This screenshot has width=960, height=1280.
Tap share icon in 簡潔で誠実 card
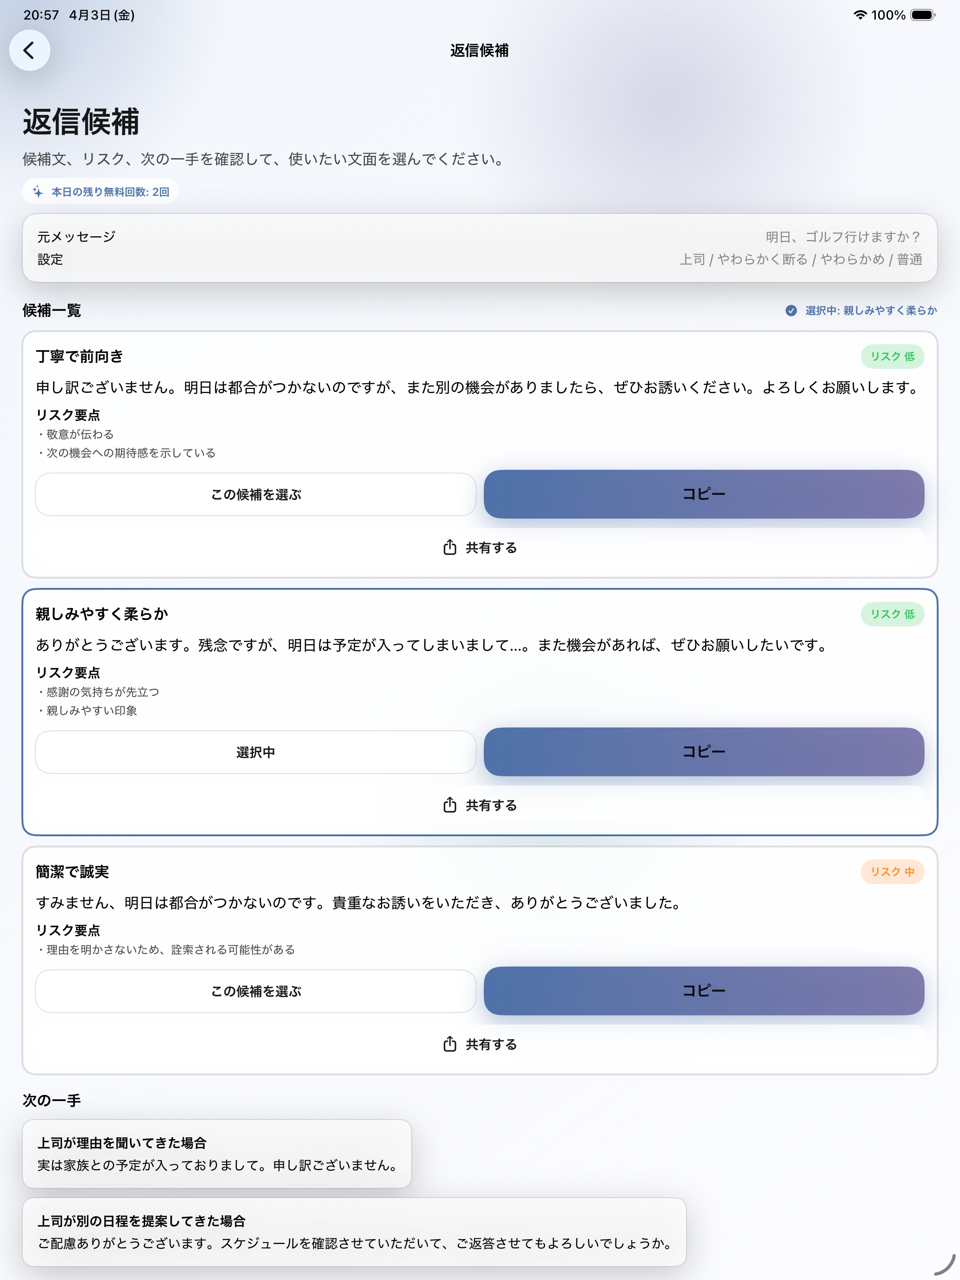pos(450,1044)
